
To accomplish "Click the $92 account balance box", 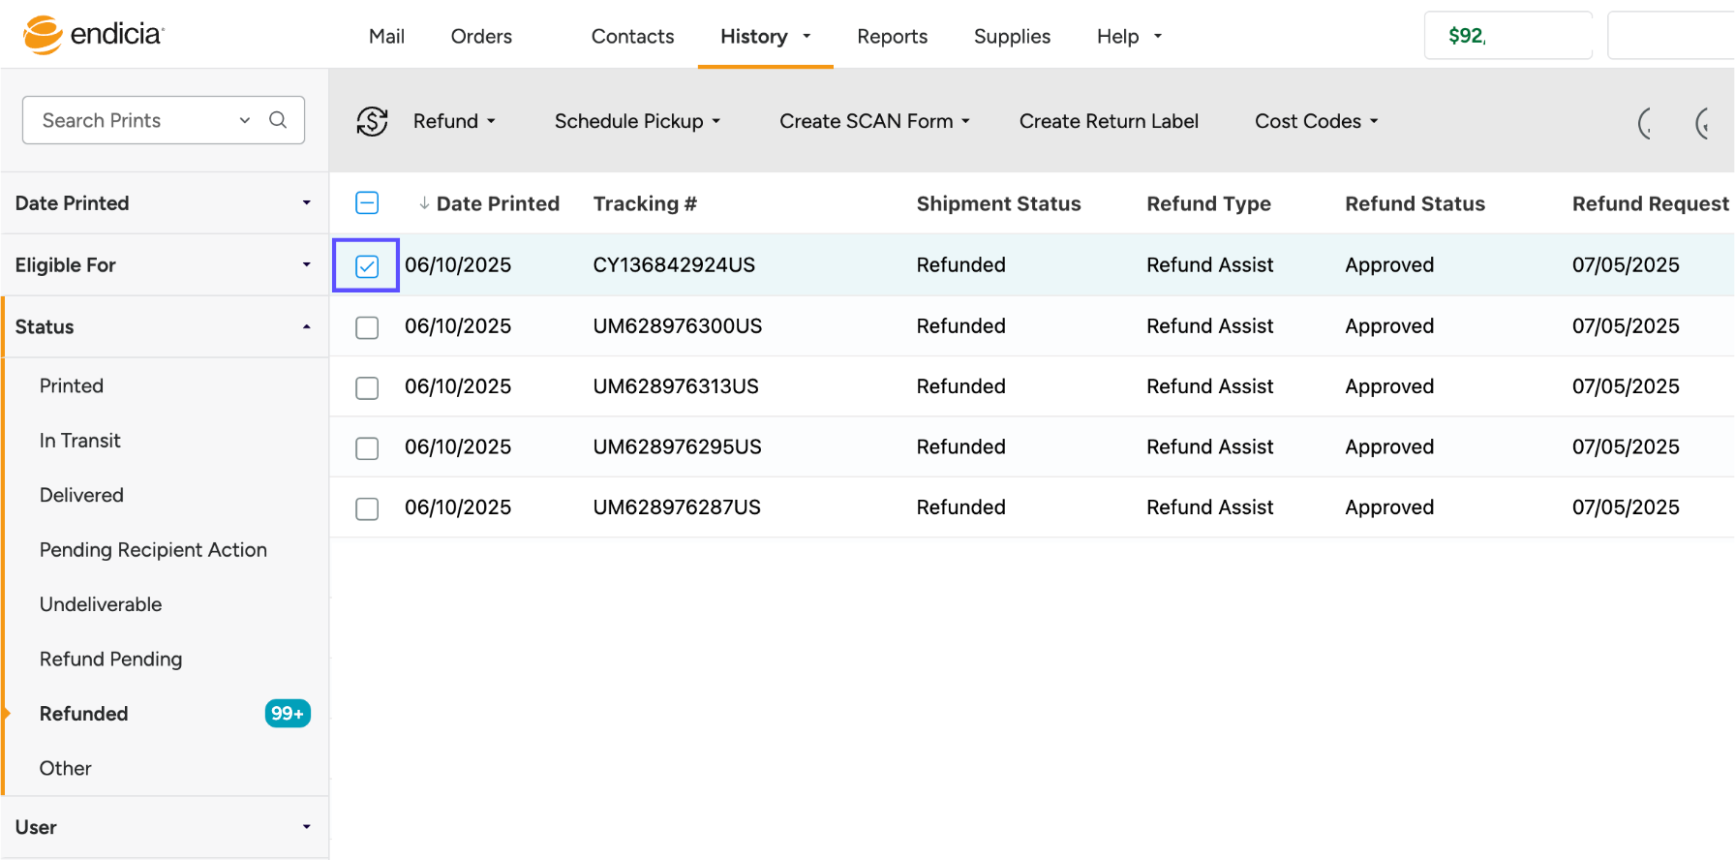I will point(1507,36).
